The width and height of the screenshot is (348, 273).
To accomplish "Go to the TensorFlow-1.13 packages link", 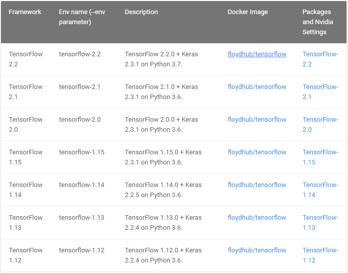I will [x=320, y=222].
